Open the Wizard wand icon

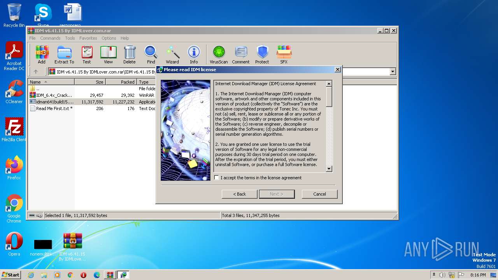coord(172,54)
